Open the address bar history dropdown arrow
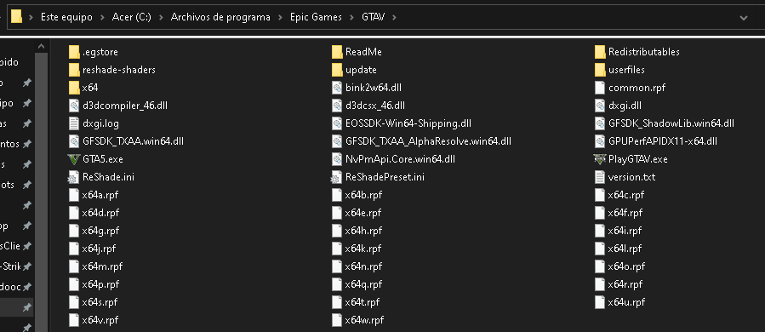This screenshot has width=765, height=332. coord(744,18)
